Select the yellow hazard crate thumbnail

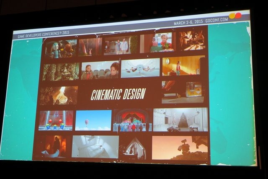click(183, 92)
